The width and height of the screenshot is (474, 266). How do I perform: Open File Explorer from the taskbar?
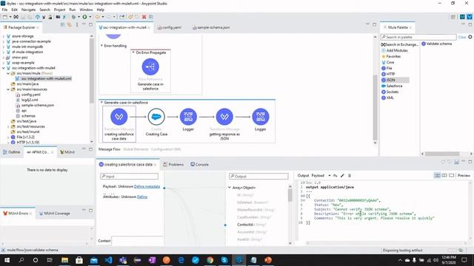[64, 260]
